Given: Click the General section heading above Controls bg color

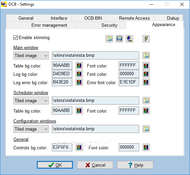Looking at the screenshot, I should (21, 140).
